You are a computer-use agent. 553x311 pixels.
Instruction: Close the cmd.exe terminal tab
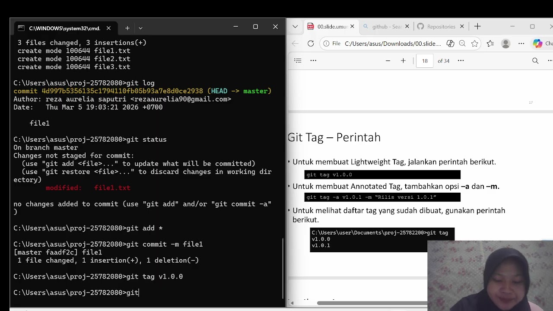tap(108, 28)
